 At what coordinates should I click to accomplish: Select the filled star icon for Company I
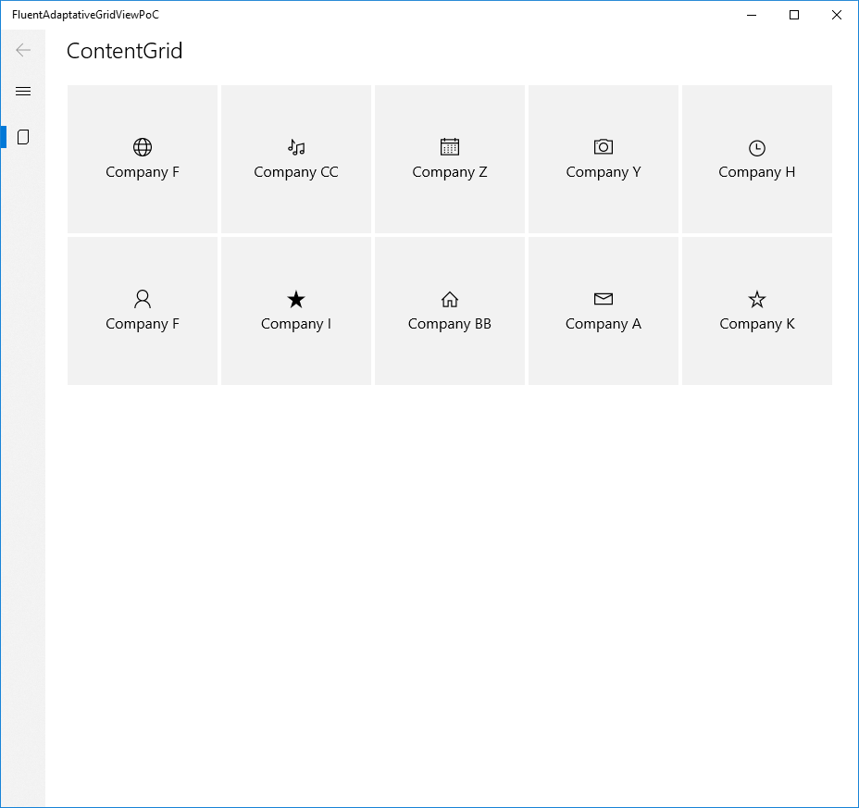(295, 298)
